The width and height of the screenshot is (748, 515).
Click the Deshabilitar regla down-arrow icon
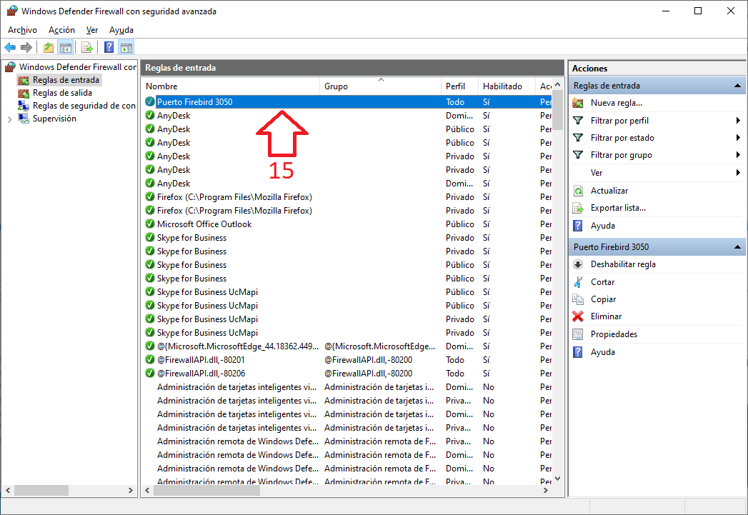[578, 264]
